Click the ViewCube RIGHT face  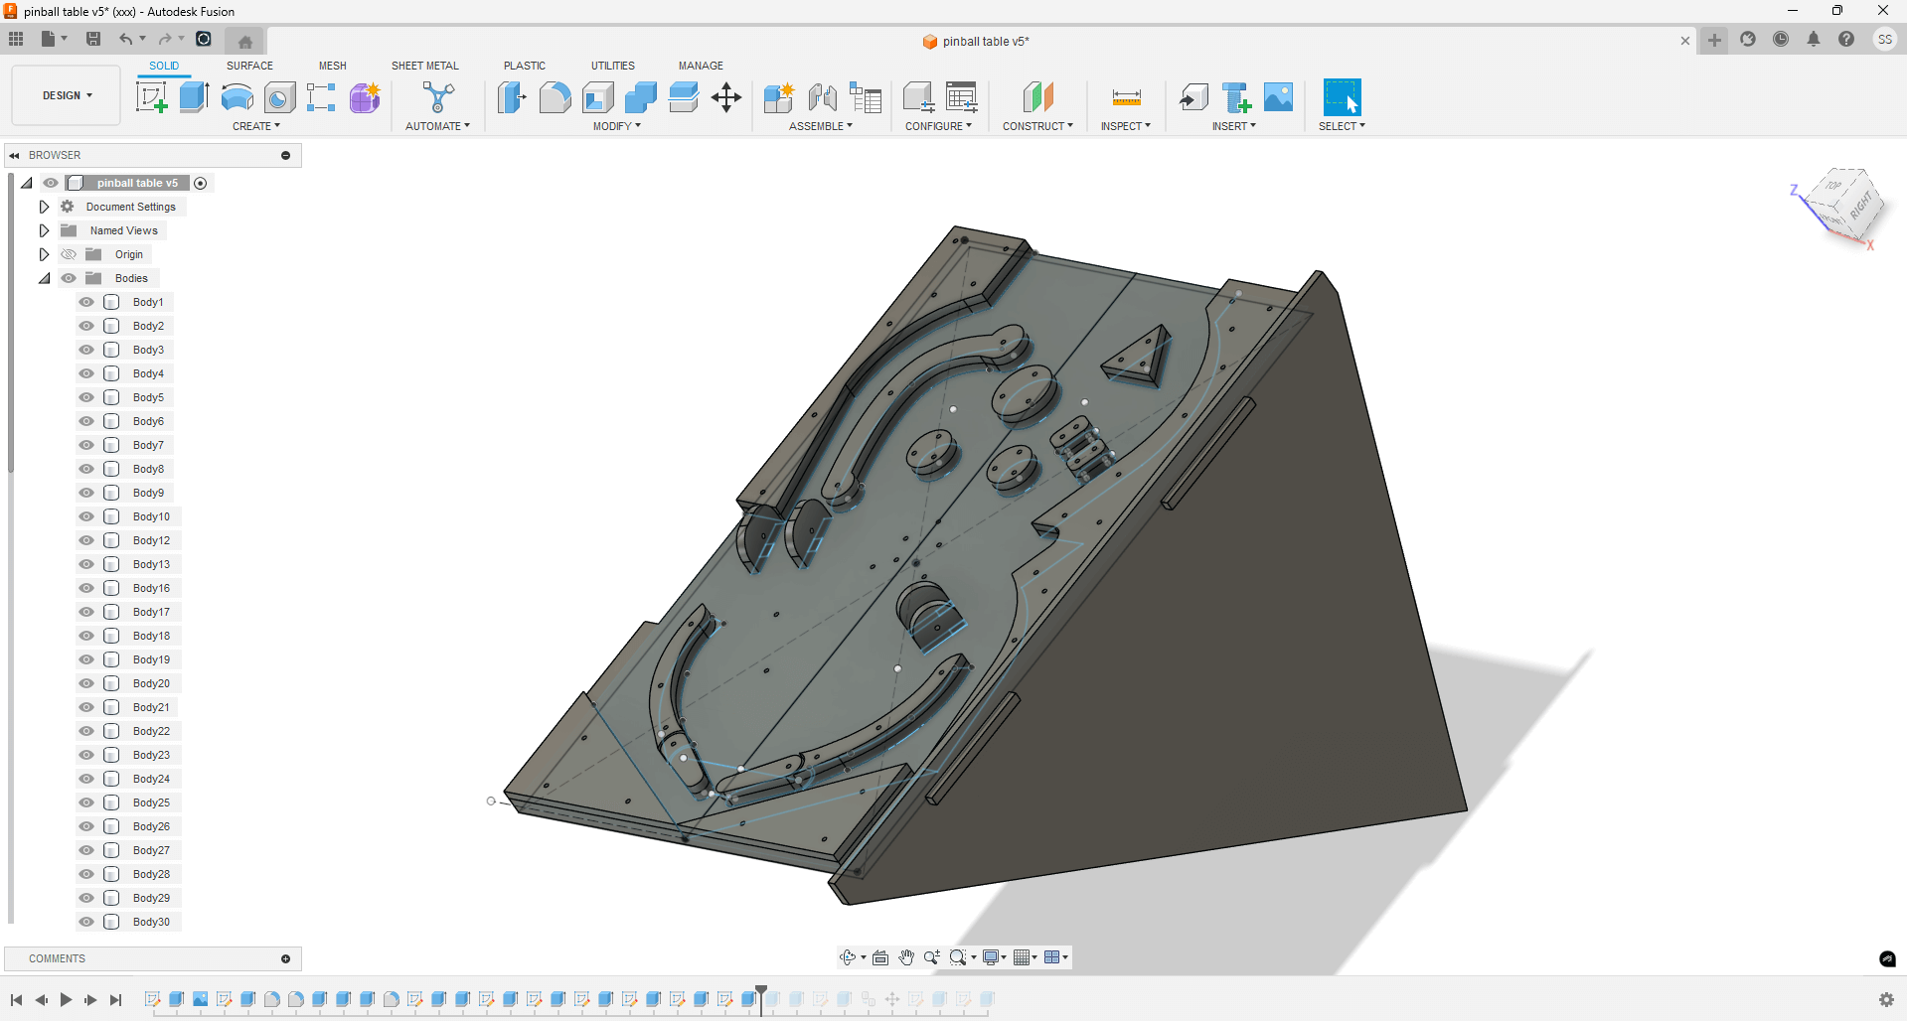pyautogui.click(x=1859, y=206)
